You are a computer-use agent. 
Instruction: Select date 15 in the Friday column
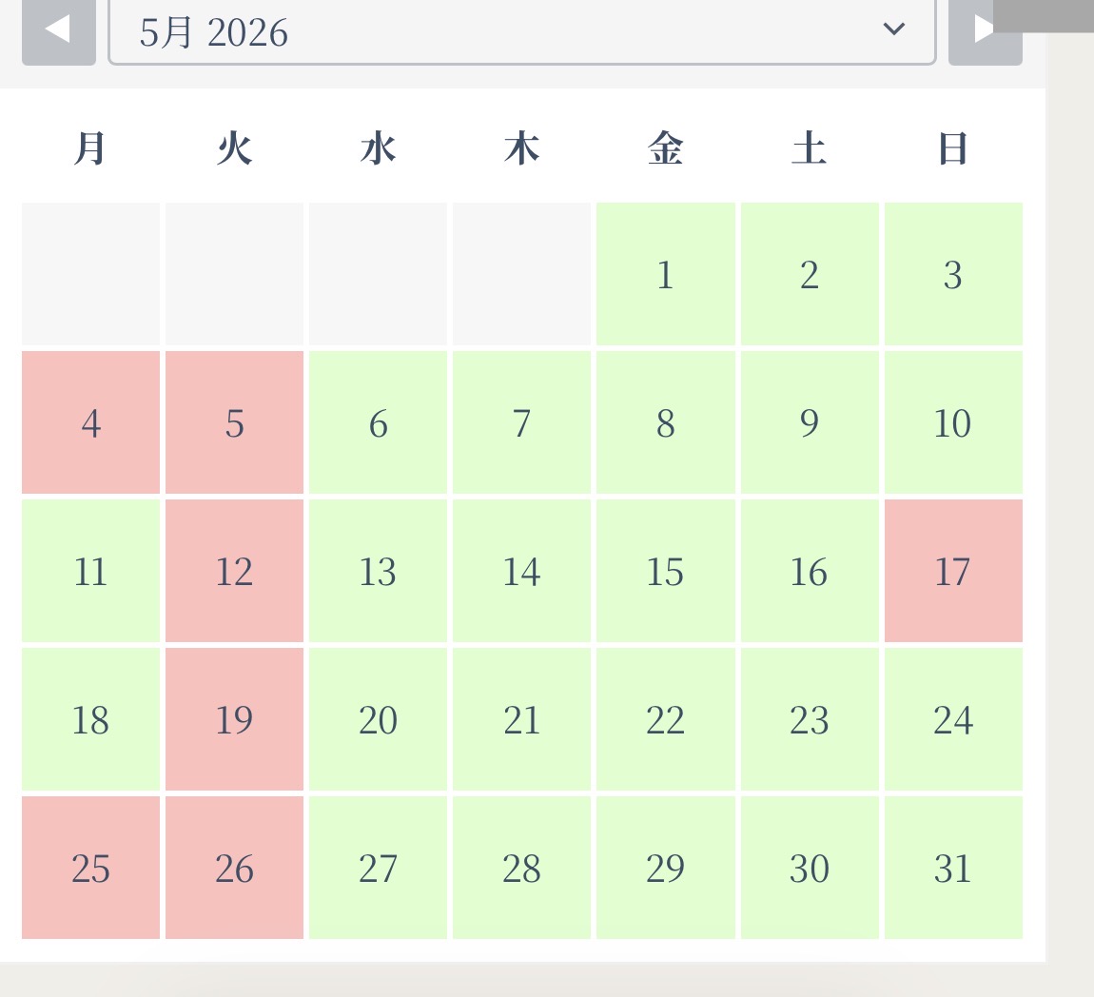tap(666, 571)
